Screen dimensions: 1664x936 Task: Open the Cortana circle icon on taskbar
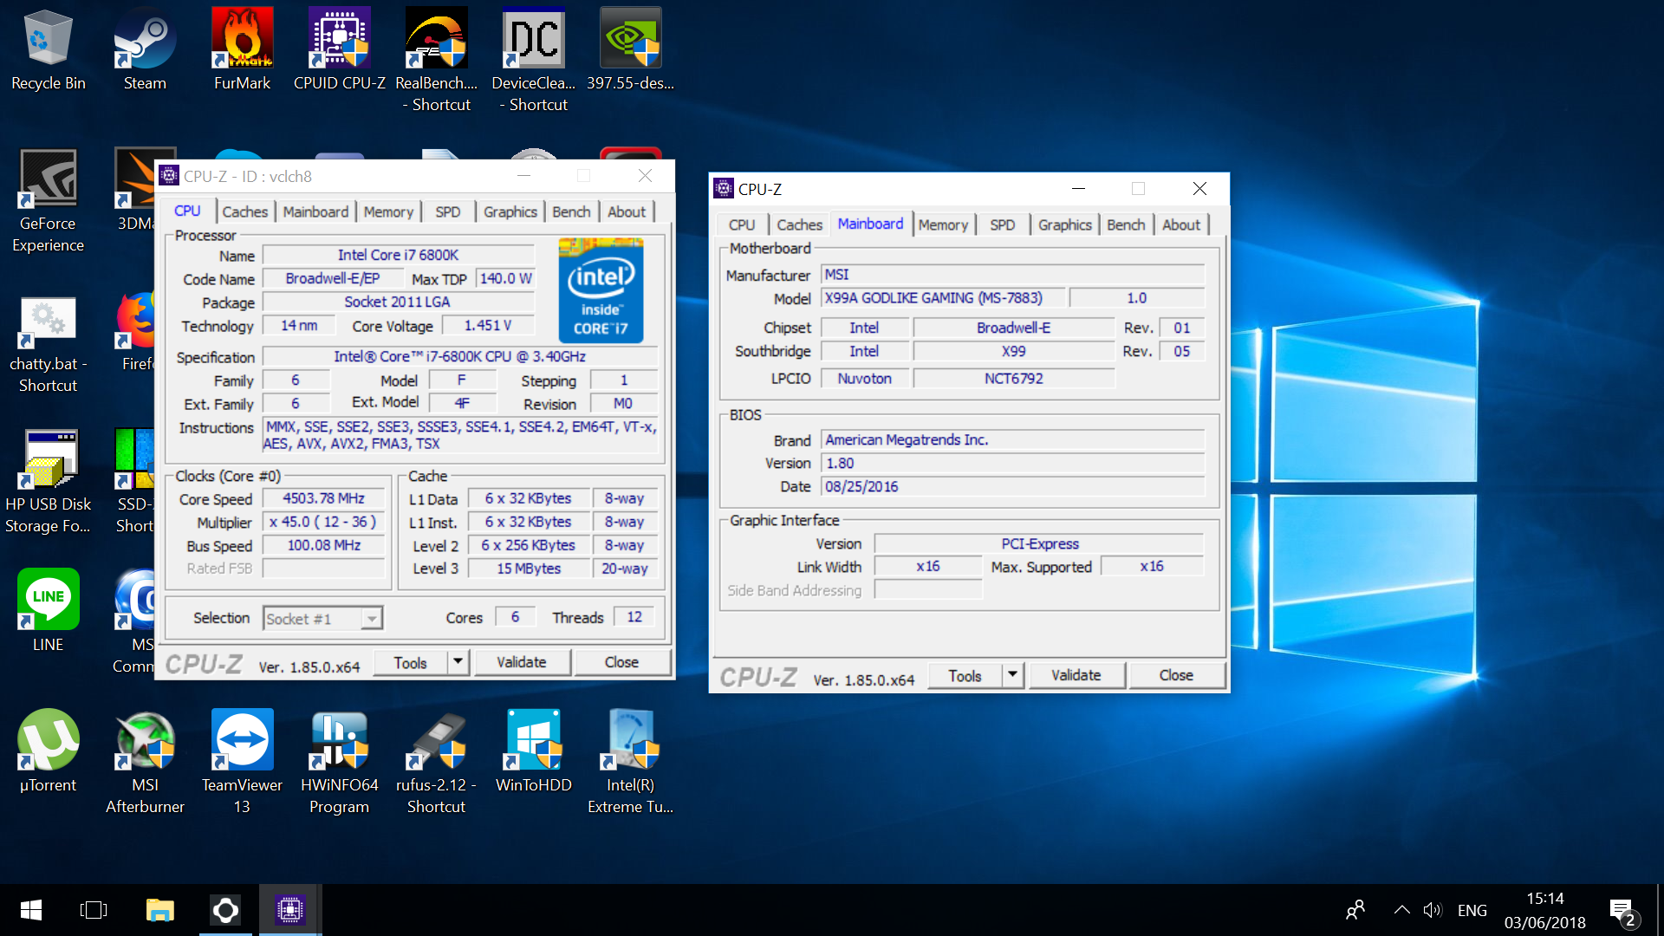pos(225,910)
